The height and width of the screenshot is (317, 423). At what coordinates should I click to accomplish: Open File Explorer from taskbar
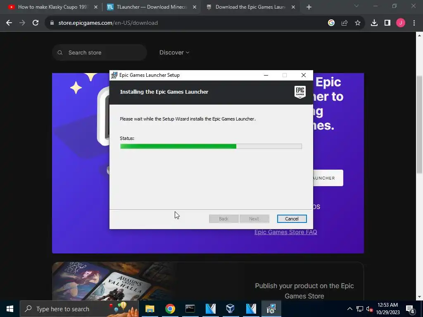(150, 309)
